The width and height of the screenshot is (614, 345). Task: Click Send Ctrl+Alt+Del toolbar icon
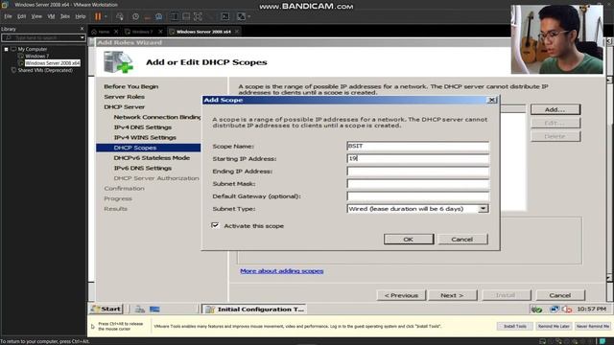click(120, 16)
